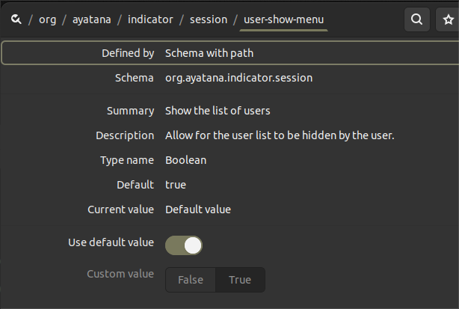
Task: Select the Type name Boolean row
Action: 185,160
